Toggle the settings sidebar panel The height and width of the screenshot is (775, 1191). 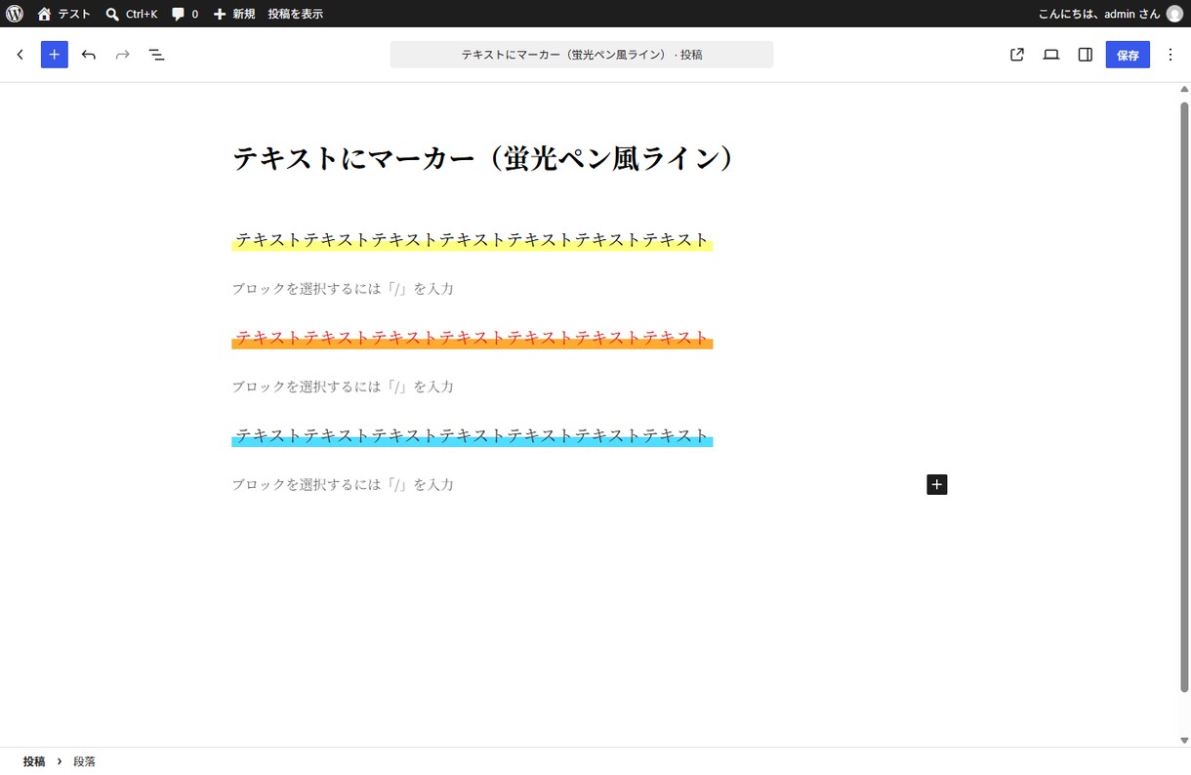[1086, 55]
